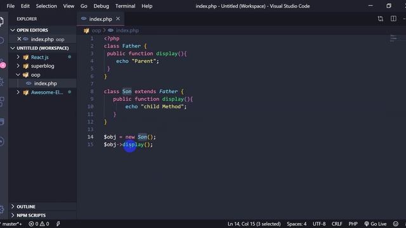Viewport: 406px width, 228px height.
Task: Expand the Awesome-El... folder
Action: click(x=18, y=92)
